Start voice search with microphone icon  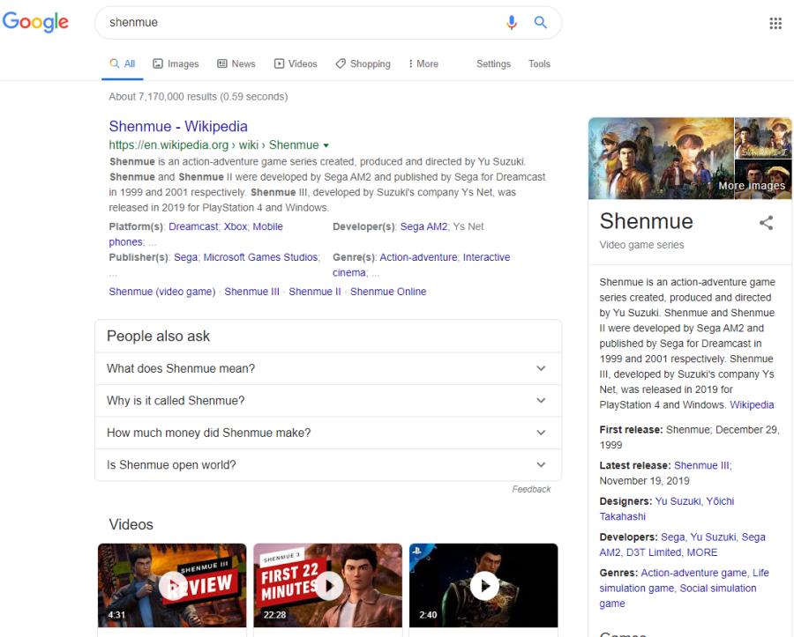click(x=512, y=22)
